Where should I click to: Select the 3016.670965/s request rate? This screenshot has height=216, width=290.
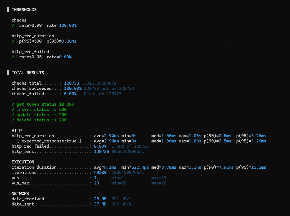point(128,152)
